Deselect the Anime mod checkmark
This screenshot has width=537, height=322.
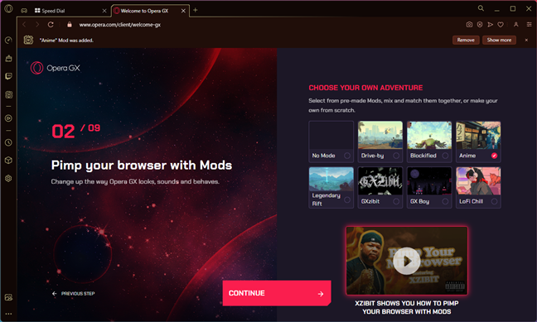494,156
